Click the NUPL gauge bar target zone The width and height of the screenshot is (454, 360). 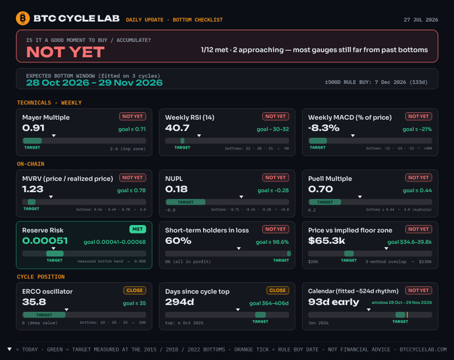pos(186,202)
